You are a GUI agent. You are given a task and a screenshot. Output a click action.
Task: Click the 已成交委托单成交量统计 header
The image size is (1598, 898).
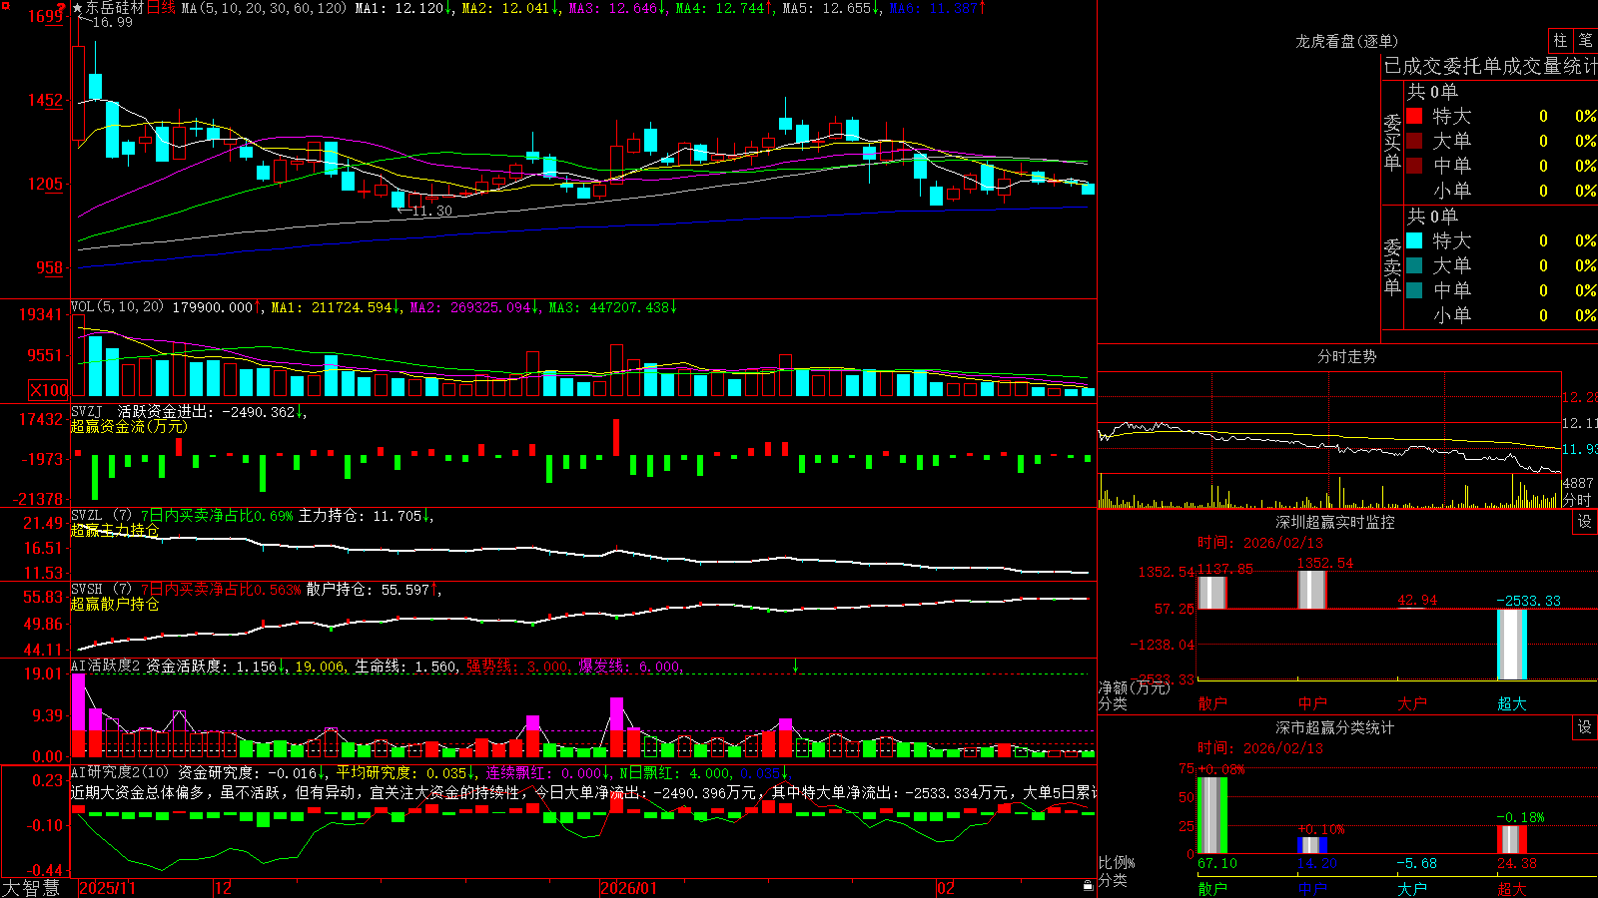(1490, 66)
